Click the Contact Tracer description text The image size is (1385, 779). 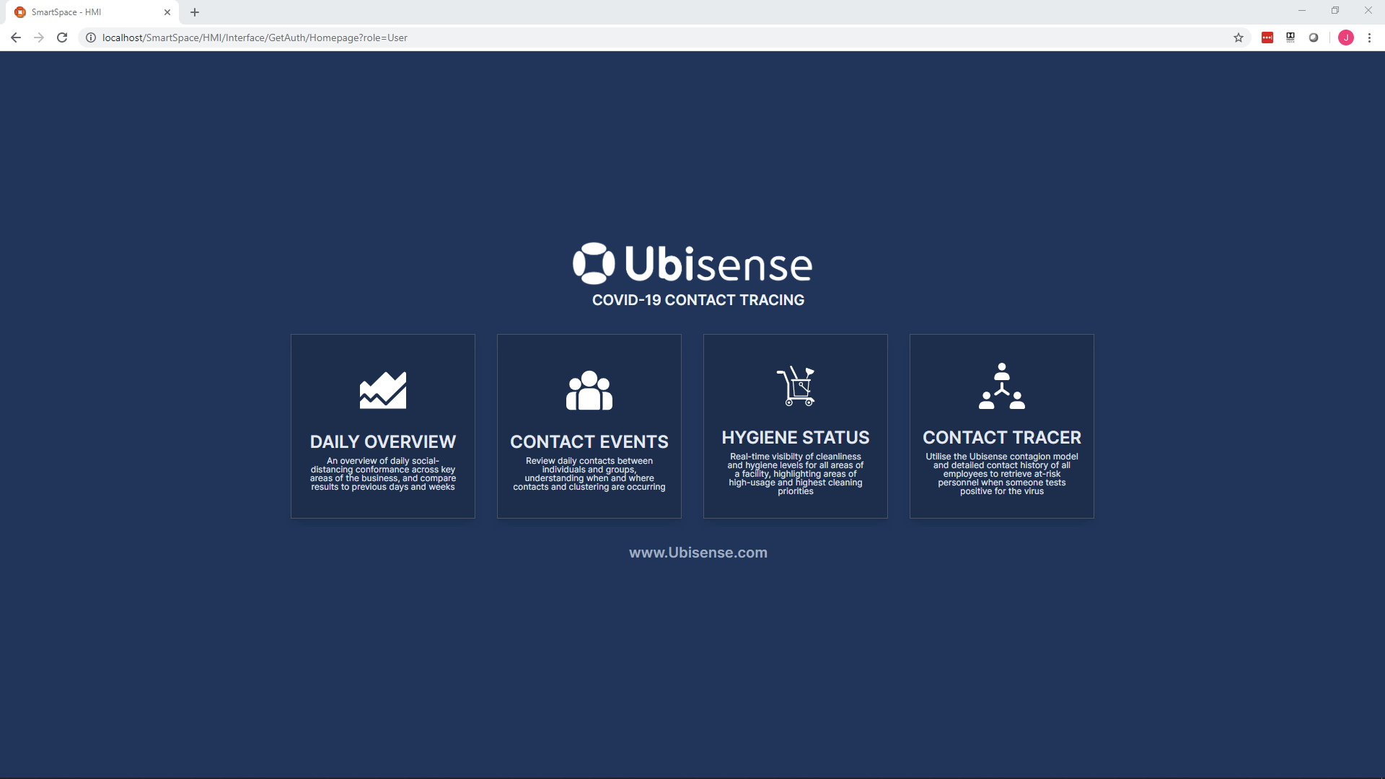click(1002, 474)
